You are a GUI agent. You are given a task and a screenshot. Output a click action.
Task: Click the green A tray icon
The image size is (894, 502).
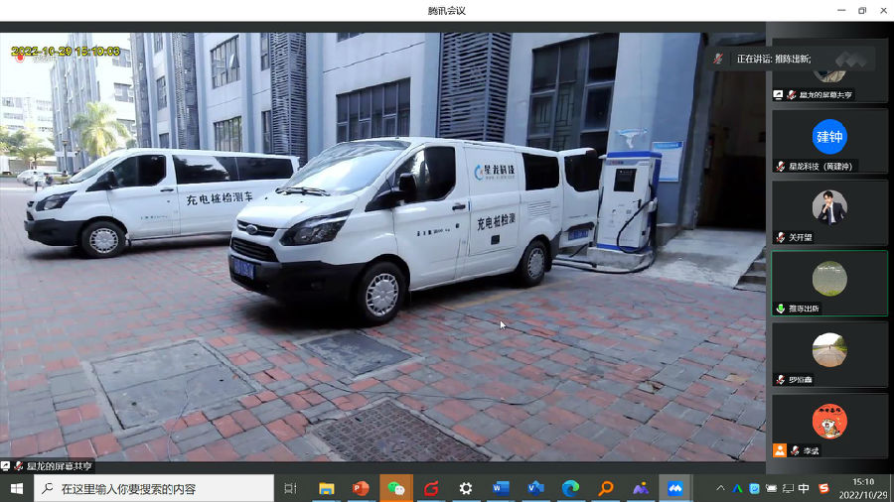[x=738, y=488]
